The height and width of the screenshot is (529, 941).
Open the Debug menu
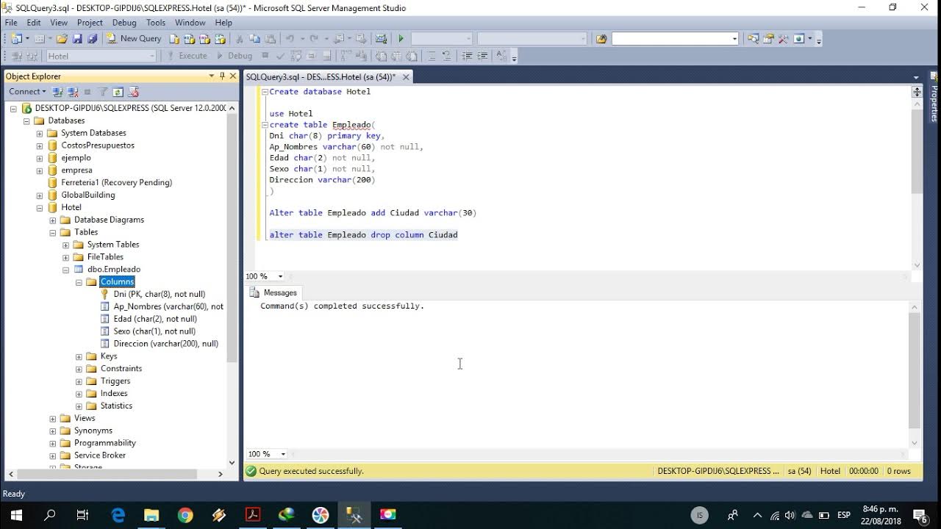(124, 23)
